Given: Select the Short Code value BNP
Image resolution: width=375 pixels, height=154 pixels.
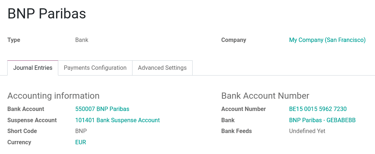Looking at the screenshot, I should [81, 131].
